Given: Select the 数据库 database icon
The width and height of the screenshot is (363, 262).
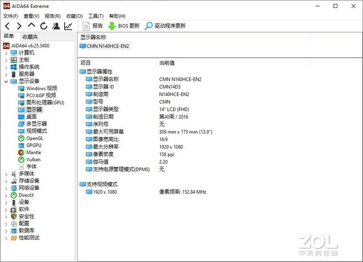Looking at the screenshot, I should [14, 231].
